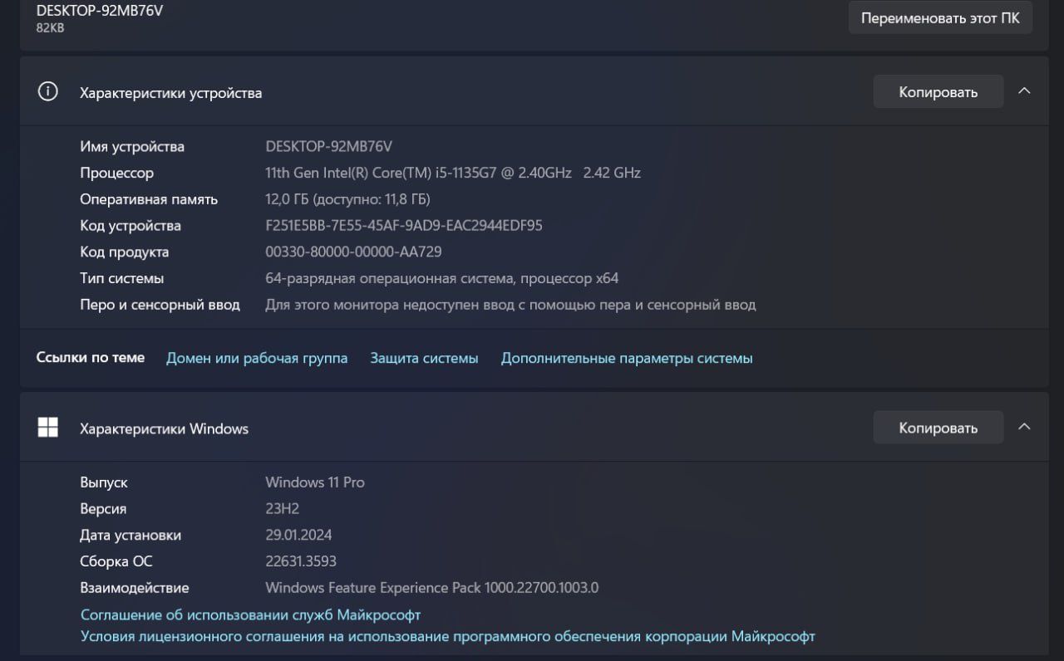The width and height of the screenshot is (1064, 661).
Task: Open the Защита системы link
Action: [x=424, y=358]
